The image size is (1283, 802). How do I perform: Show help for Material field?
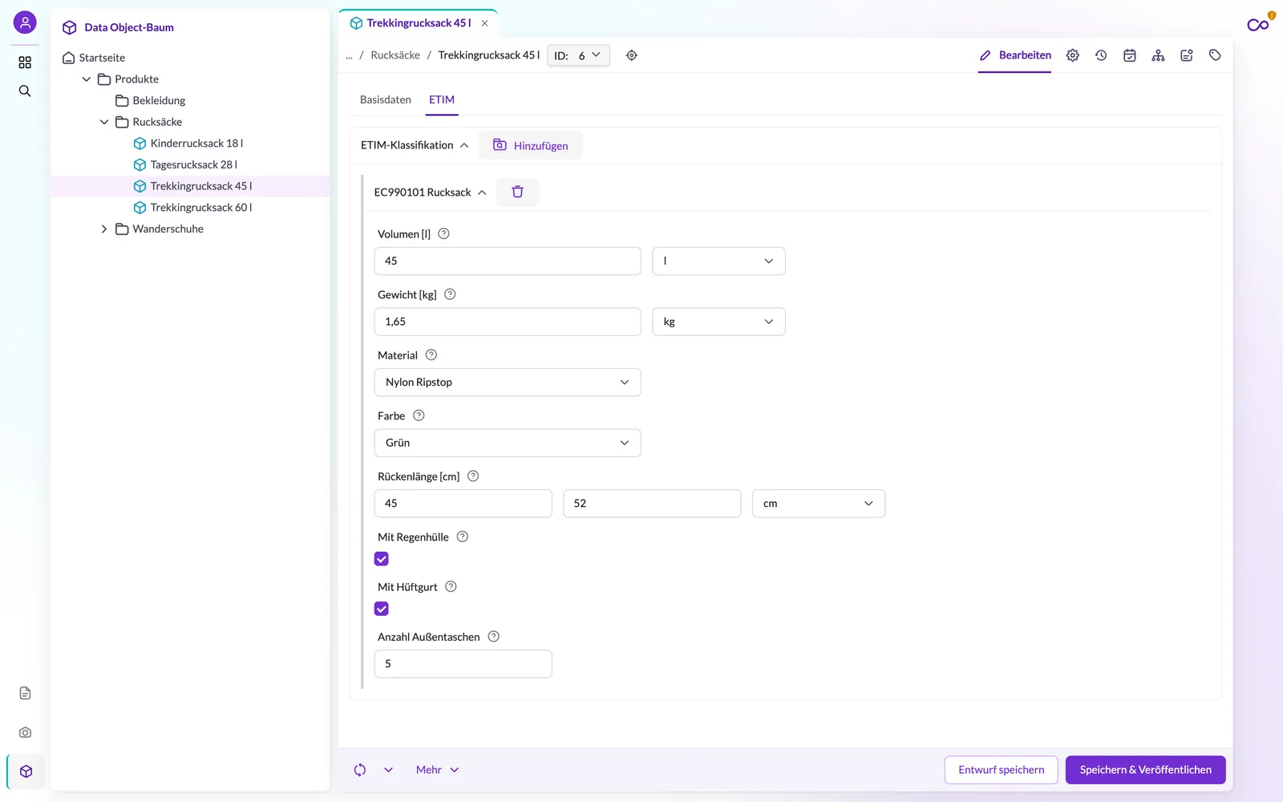(x=431, y=355)
